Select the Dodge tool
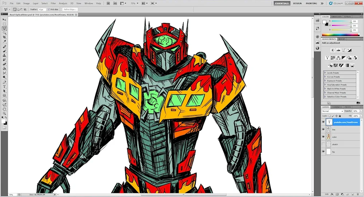364x197 pixels. click(x=4, y=77)
